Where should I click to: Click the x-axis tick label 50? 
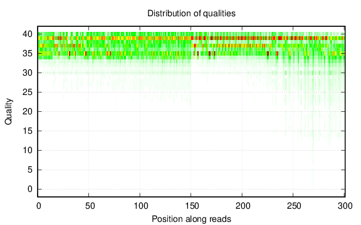[x=90, y=206]
